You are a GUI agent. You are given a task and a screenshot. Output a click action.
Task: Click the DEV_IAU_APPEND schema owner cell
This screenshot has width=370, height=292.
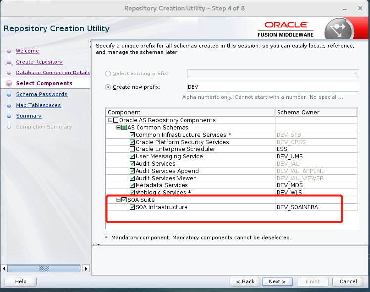(316, 171)
